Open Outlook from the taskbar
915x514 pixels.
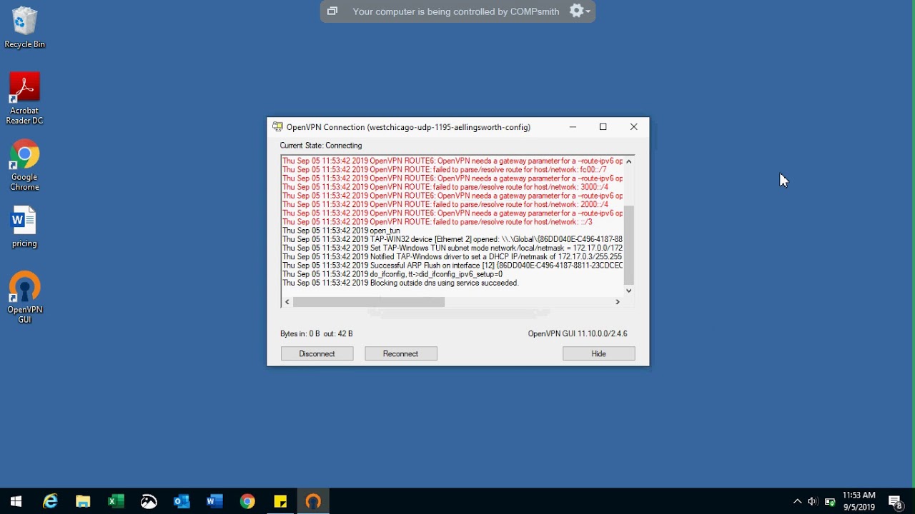(x=182, y=501)
